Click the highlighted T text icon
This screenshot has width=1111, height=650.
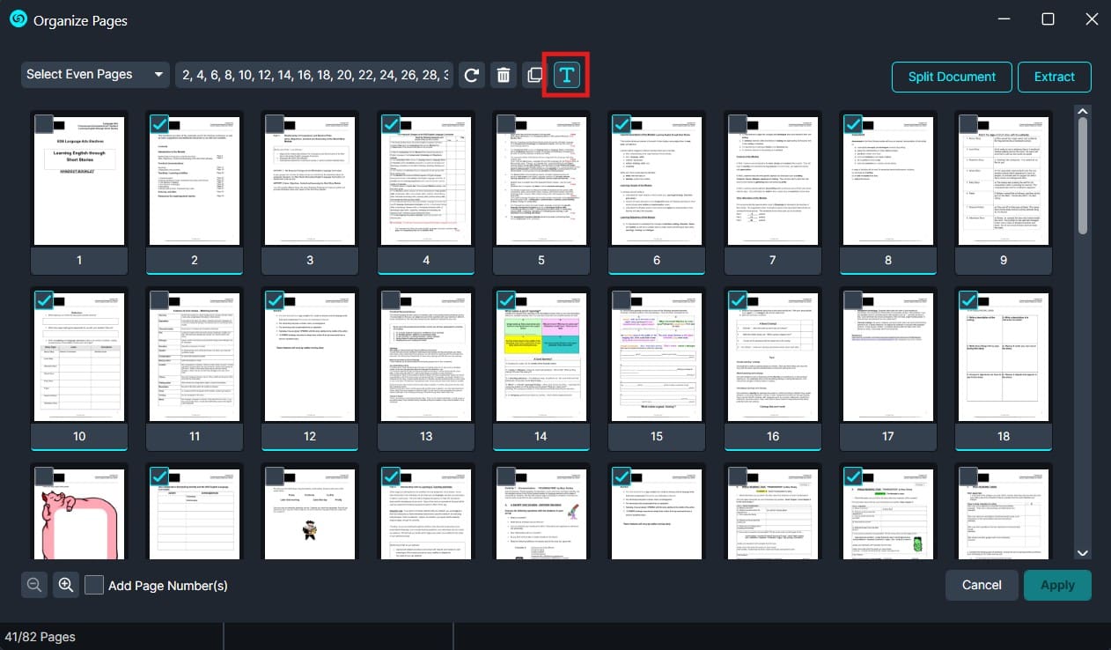567,76
